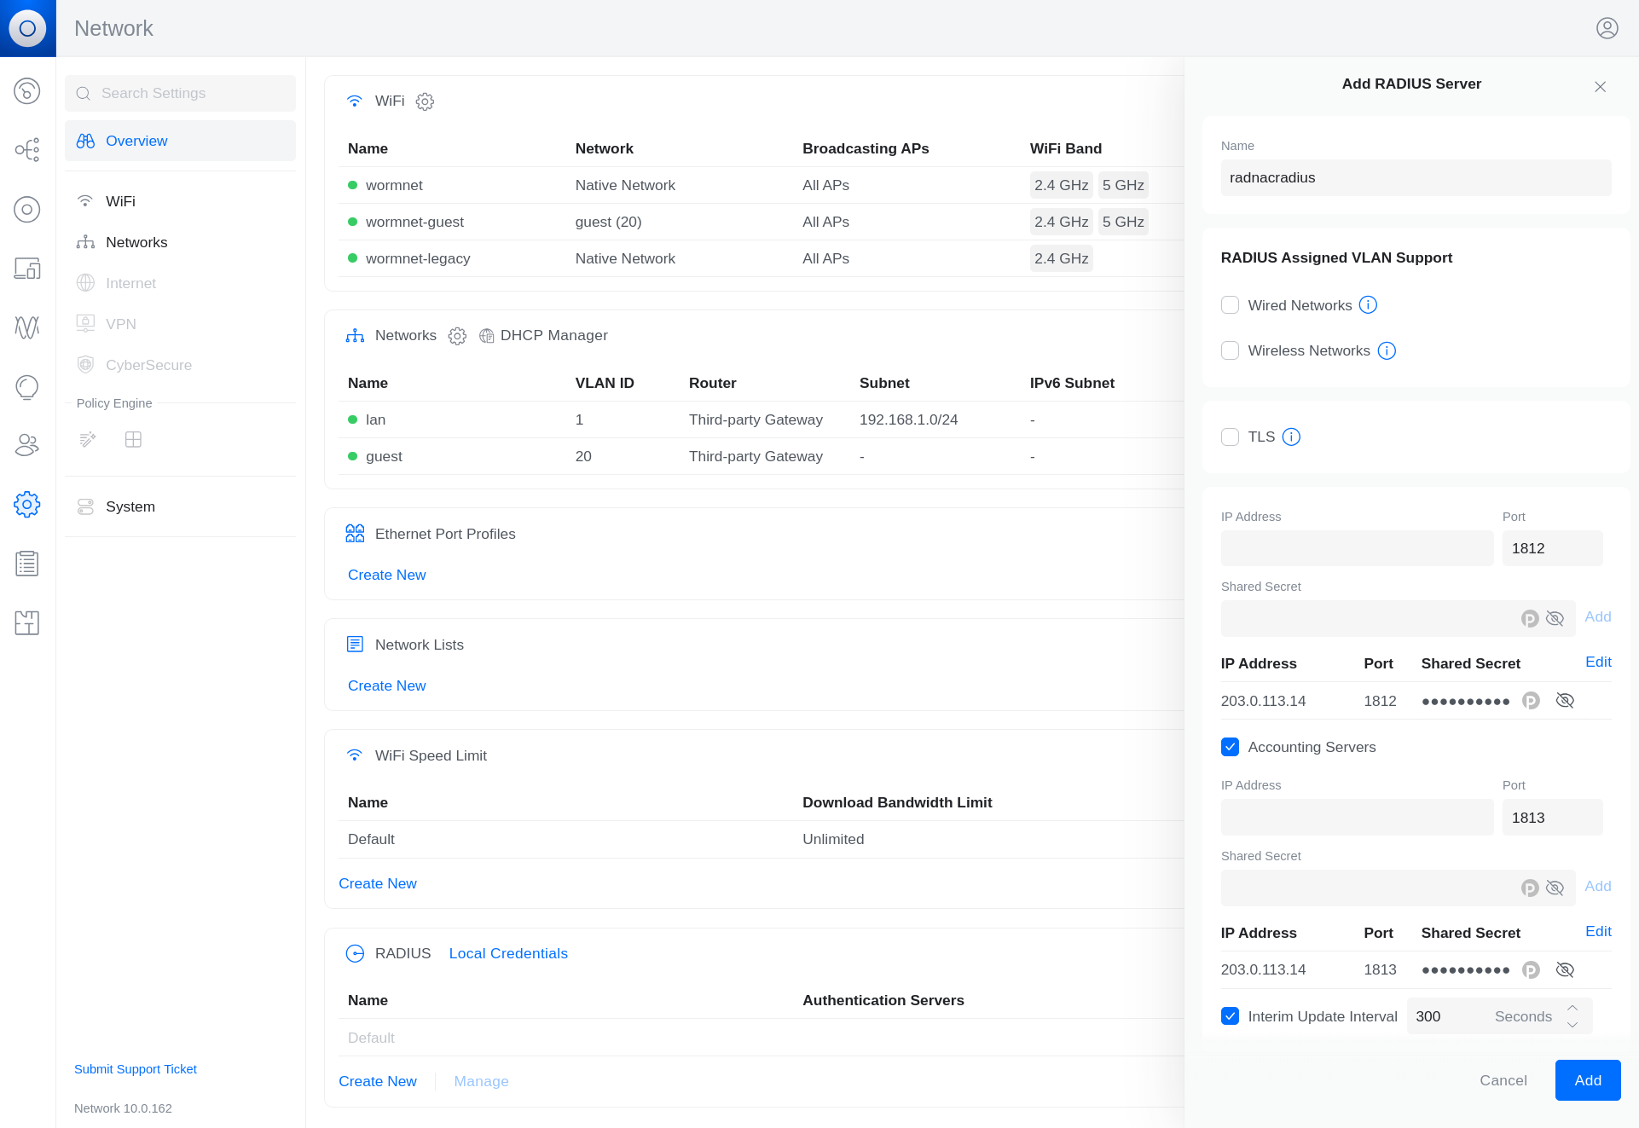This screenshot has height=1128, width=1639.
Task: Click Submit Support Ticket link
Action: 136,1069
